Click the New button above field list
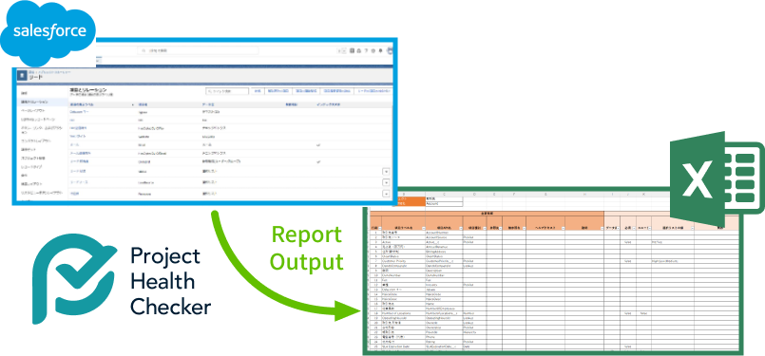This screenshot has height=356, width=765. 258,91
